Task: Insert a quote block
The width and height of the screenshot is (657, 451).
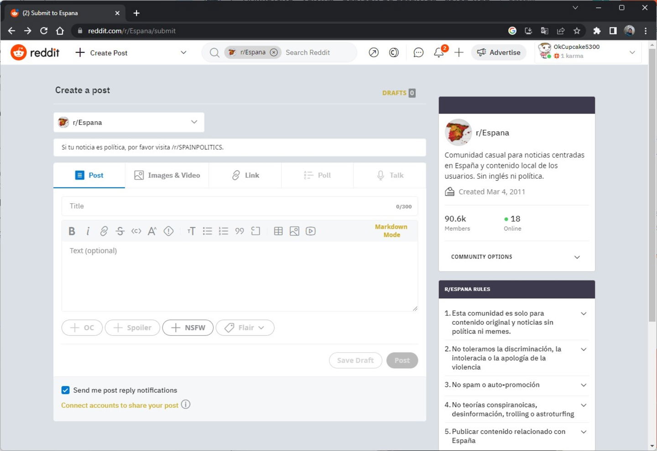Action: pos(240,231)
